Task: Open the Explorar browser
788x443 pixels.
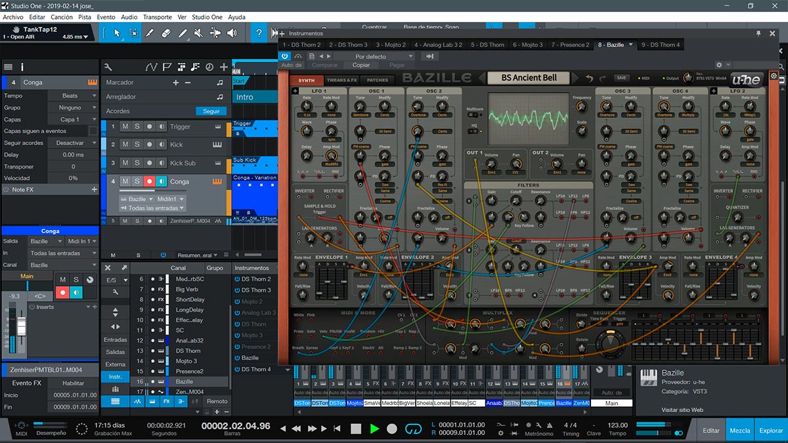Action: [x=771, y=431]
